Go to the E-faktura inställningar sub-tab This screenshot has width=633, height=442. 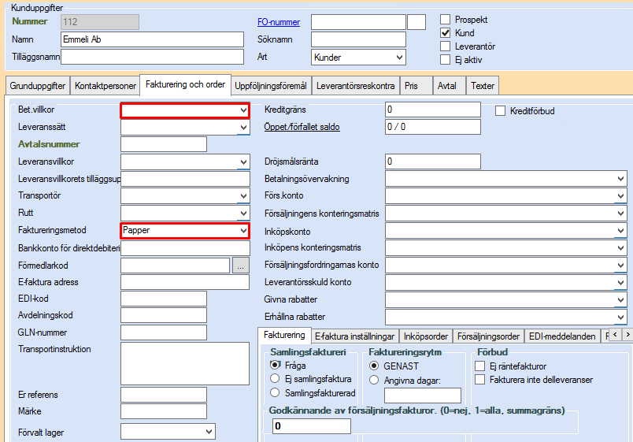(354, 336)
